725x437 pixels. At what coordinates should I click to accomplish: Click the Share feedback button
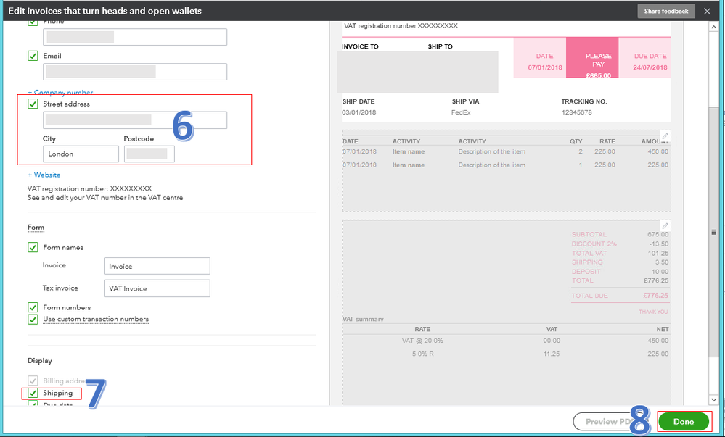[x=666, y=11]
